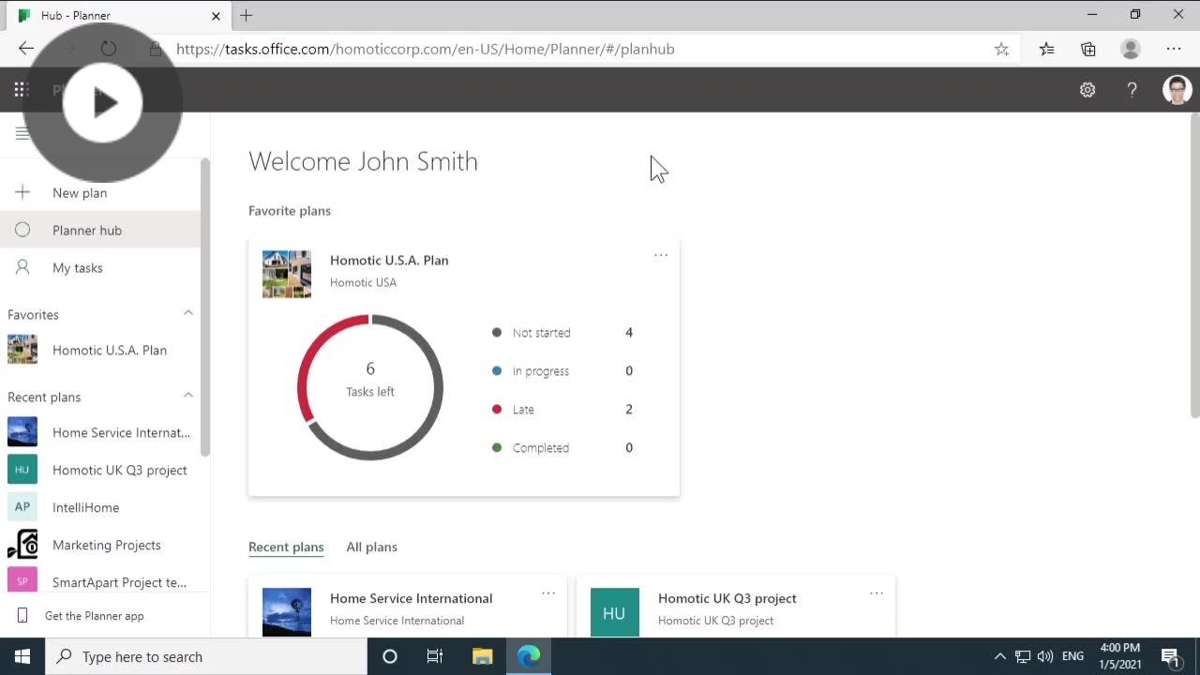Screen dimensions: 1200x675
Task: Click the Planner hub circle icon
Action: click(22, 230)
